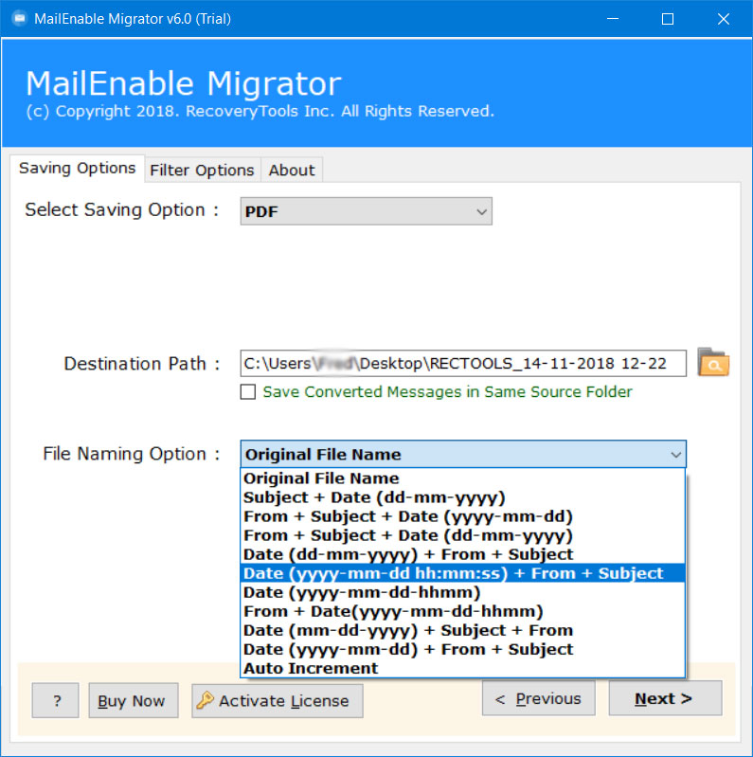Select Date (dd-mm-yyyy) + From + Subject
Viewport: 753px width, 757px height.
point(462,554)
